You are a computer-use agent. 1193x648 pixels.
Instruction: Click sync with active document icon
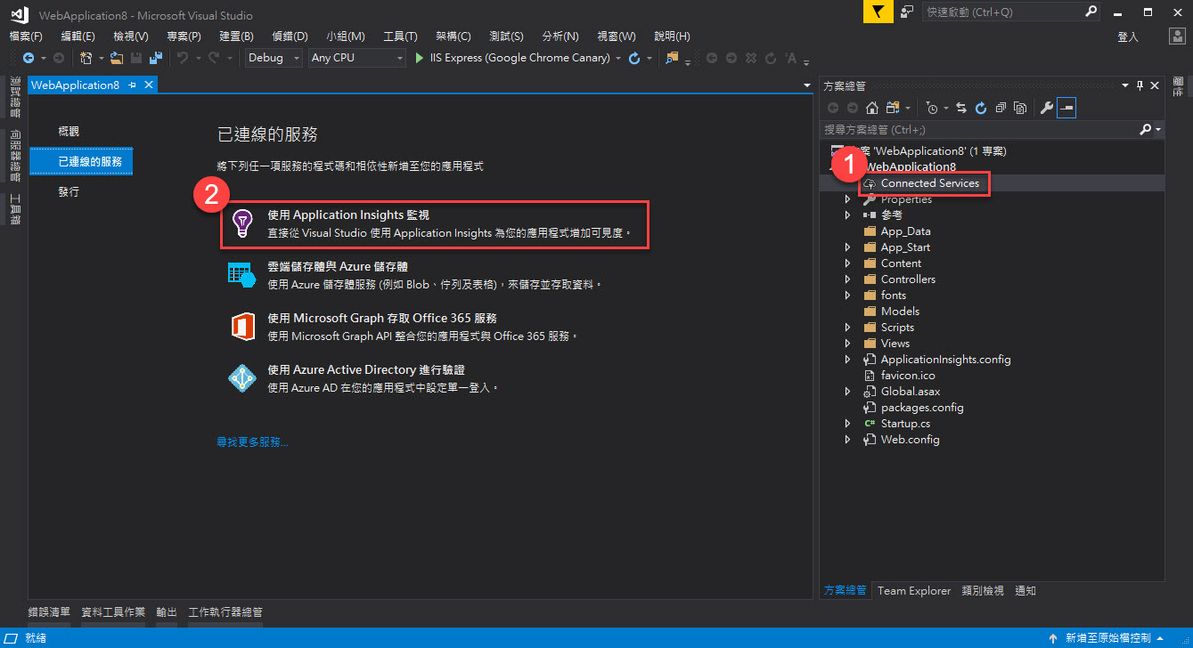click(961, 108)
